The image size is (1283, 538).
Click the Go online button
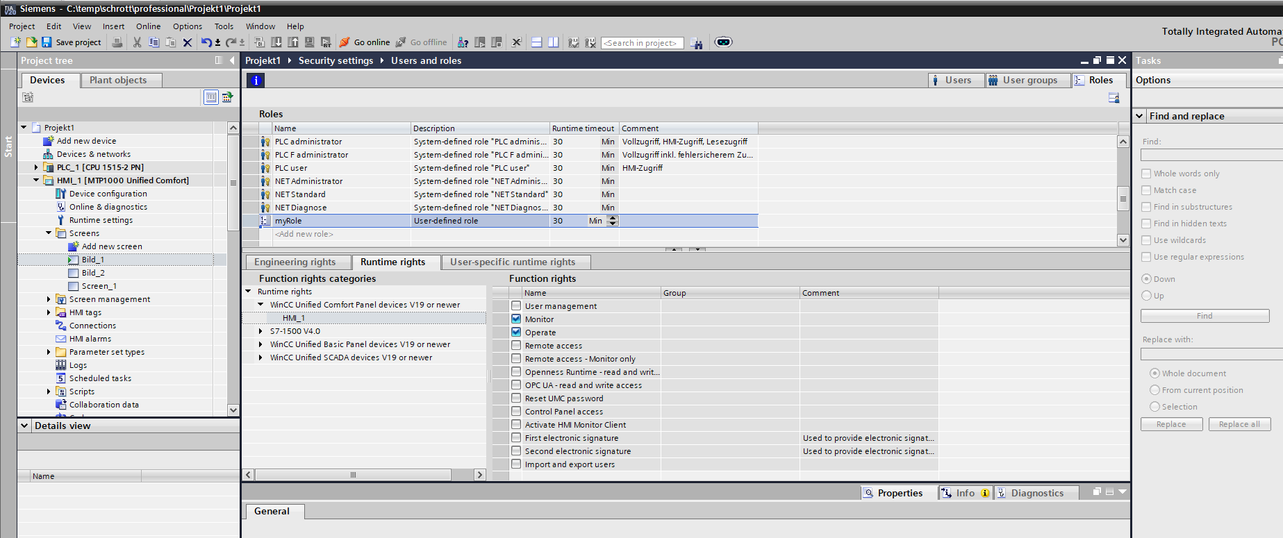(365, 42)
